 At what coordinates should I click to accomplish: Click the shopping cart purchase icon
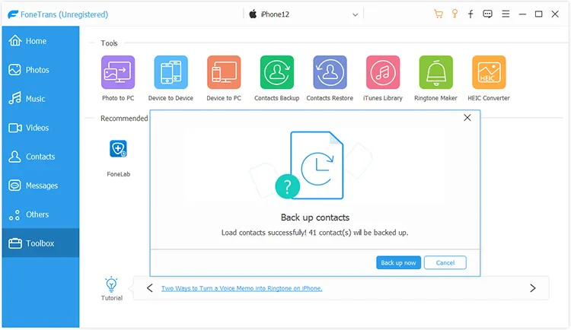click(439, 14)
